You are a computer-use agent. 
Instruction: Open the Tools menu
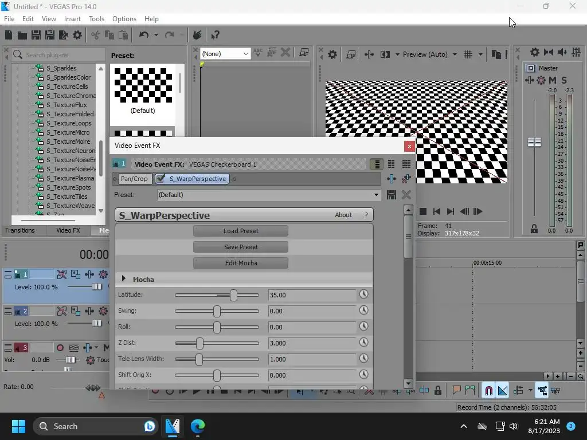point(96,19)
